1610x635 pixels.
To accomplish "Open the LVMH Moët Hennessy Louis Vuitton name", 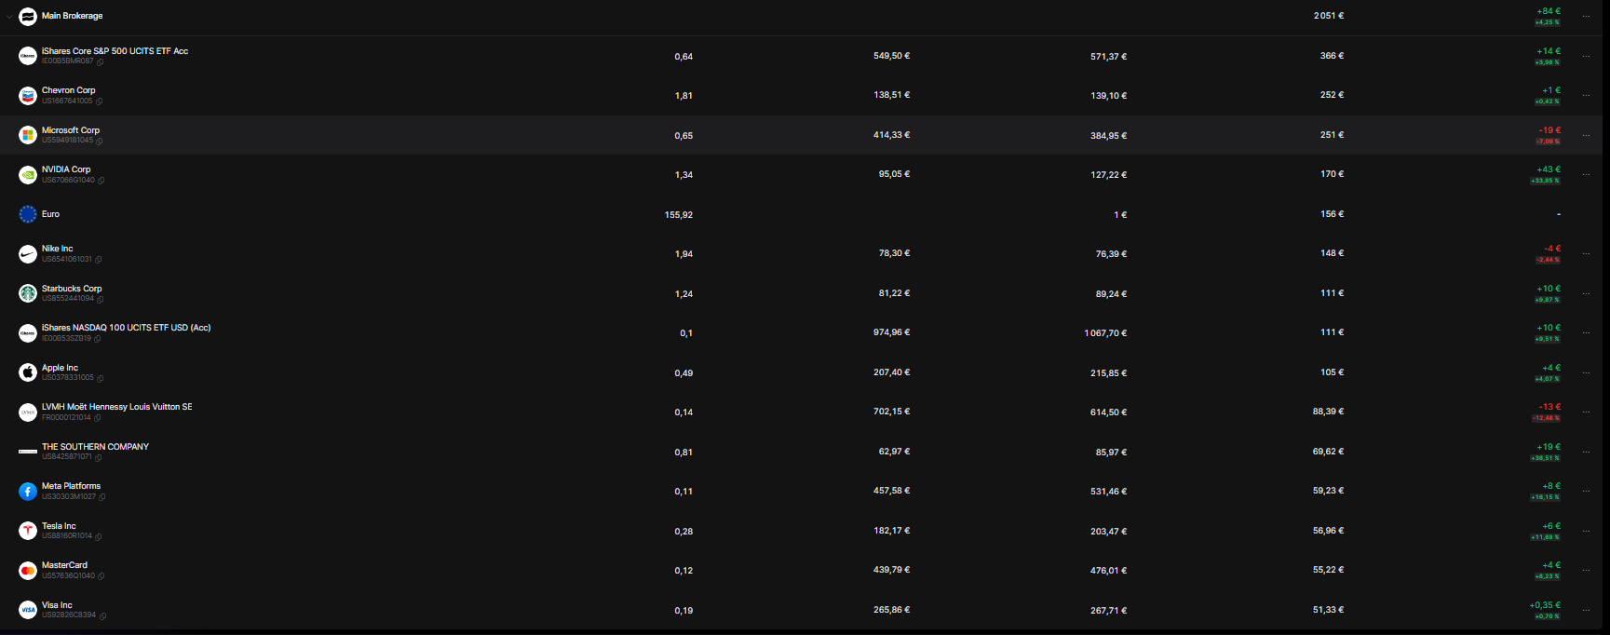I will coord(117,407).
